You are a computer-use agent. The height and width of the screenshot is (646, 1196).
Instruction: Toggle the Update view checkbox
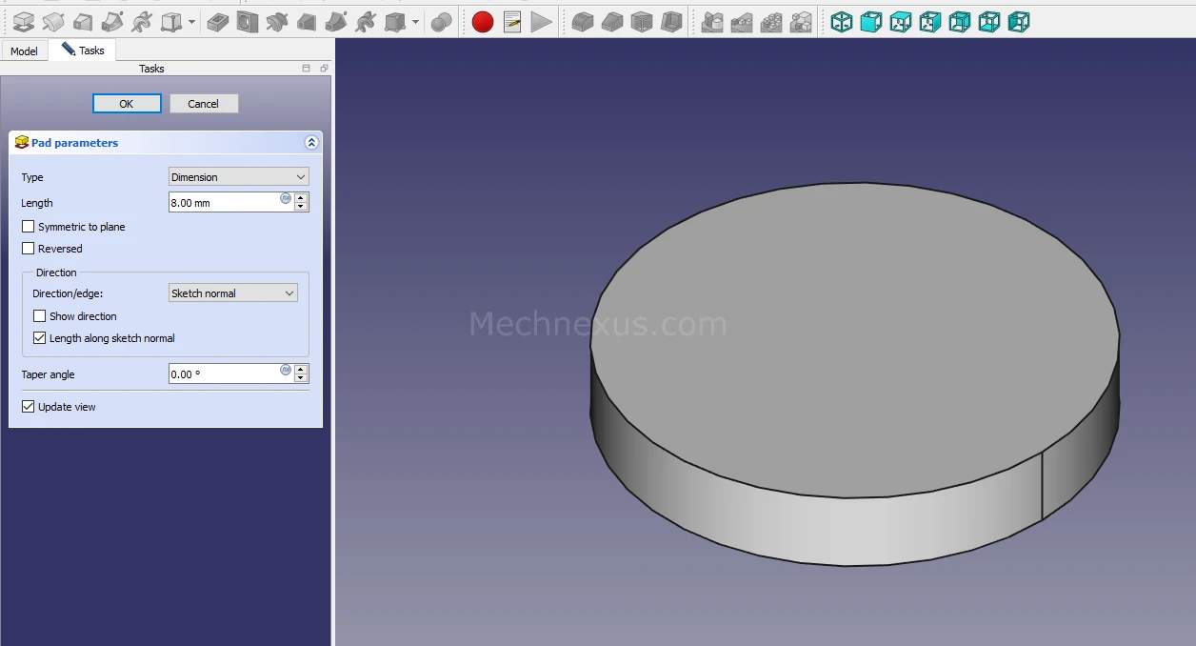pyautogui.click(x=29, y=407)
